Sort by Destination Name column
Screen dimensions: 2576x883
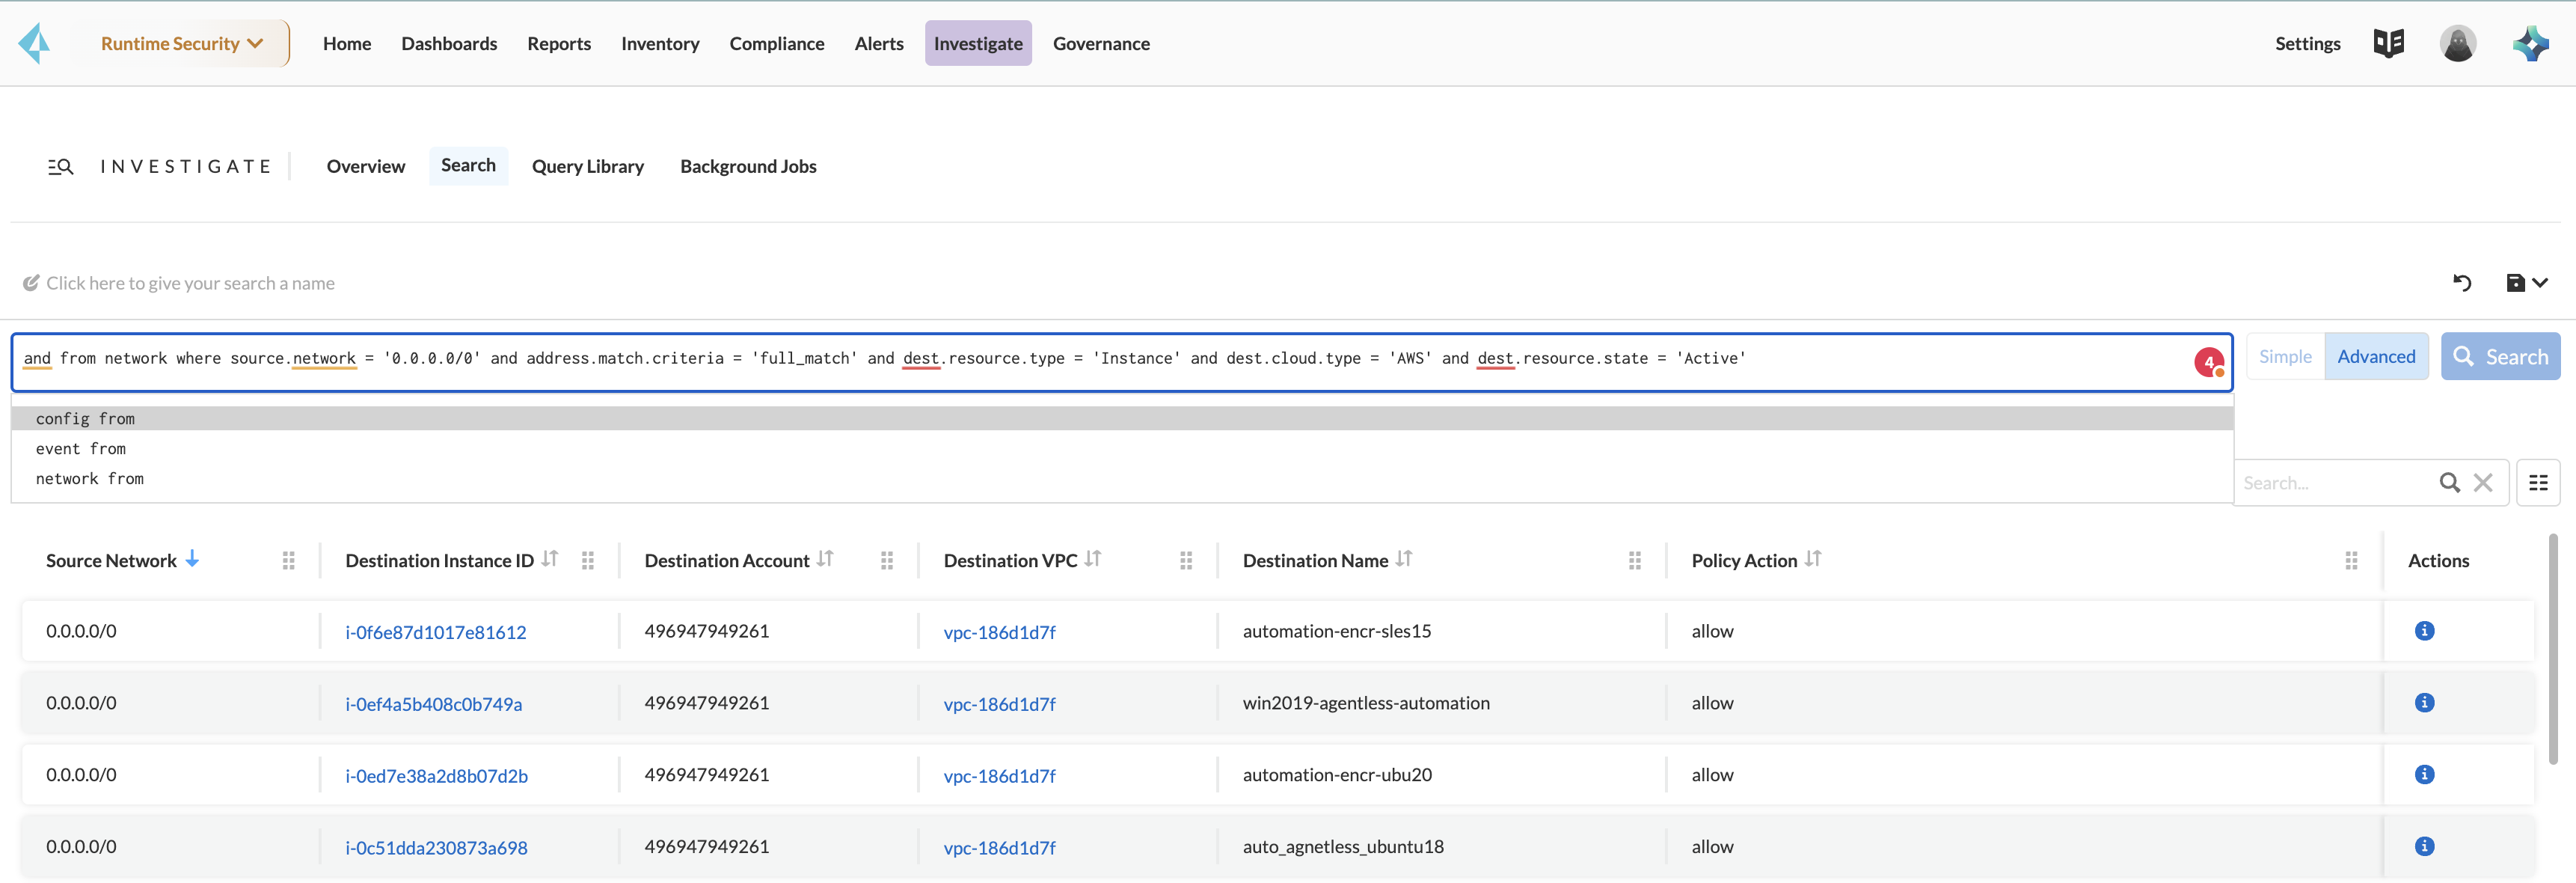click(1403, 560)
